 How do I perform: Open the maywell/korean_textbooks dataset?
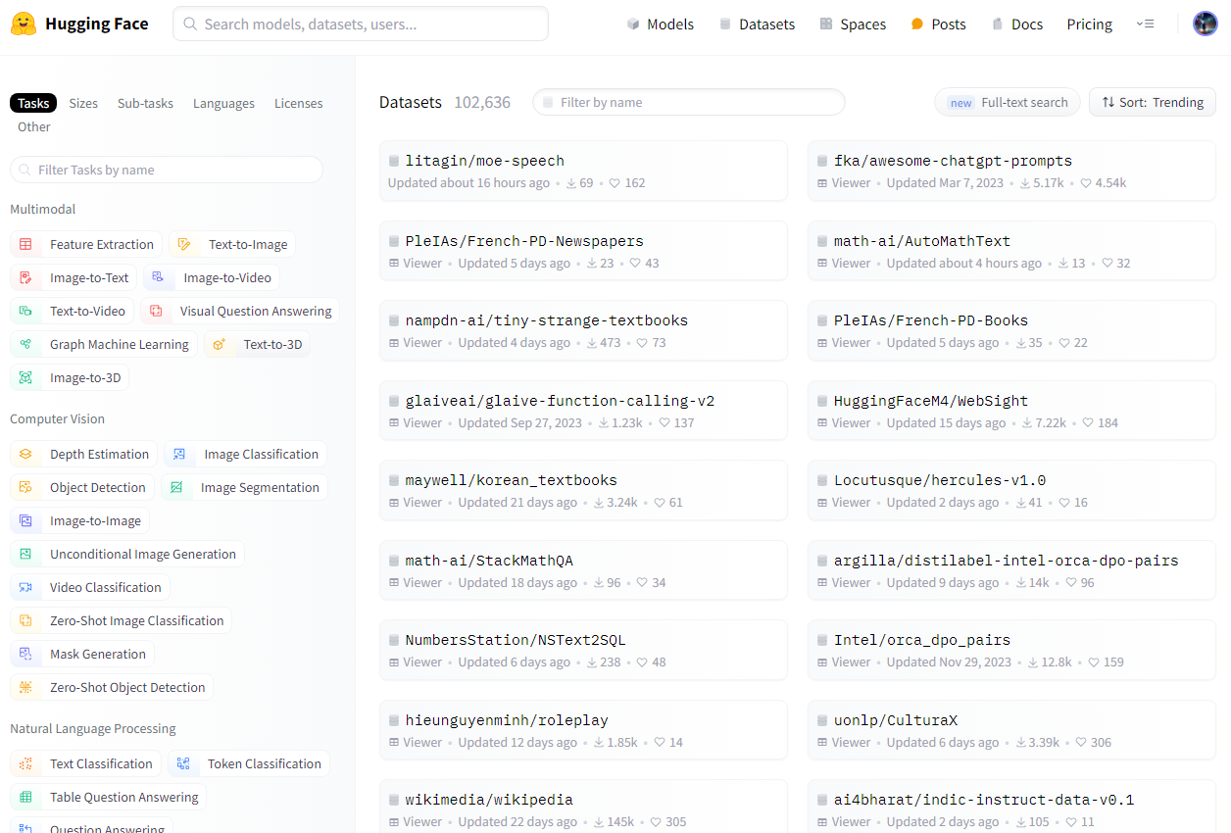583,491
